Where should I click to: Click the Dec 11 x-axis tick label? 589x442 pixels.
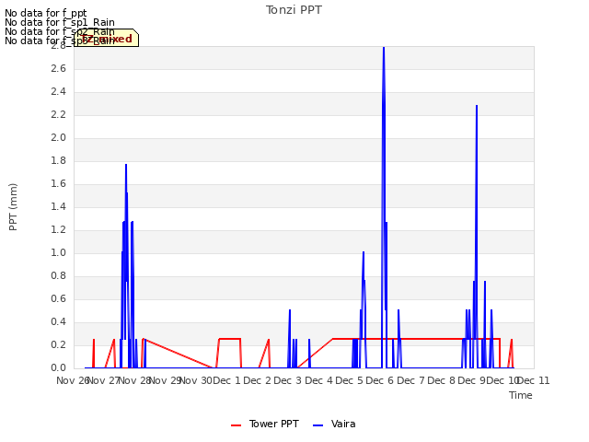(x=534, y=380)
